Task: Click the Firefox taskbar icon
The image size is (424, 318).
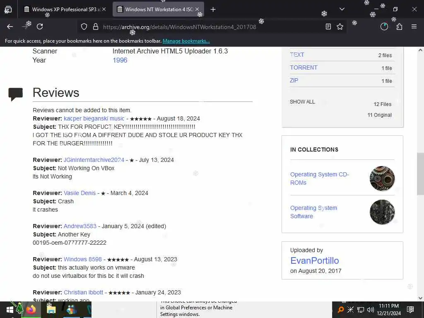Action: point(31,310)
